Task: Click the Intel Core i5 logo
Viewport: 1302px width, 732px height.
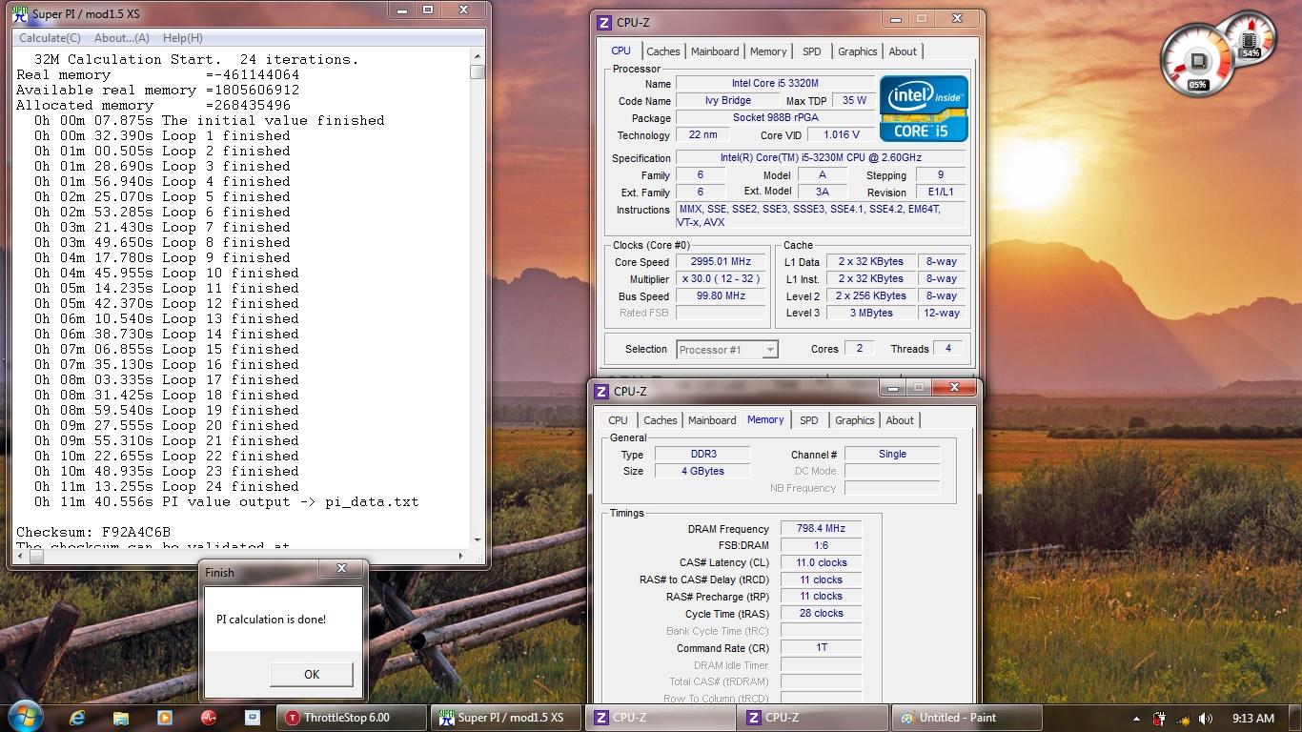Action: pos(924,110)
